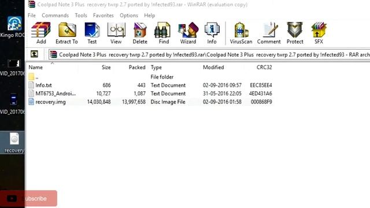Screen dimensions: 370x208
Task: Click the YouTube Subscribe button overlay
Action: pyautogui.click(x=28, y=198)
